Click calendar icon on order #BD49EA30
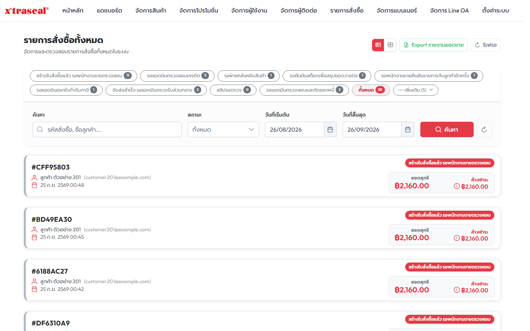The image size is (530, 331). [35, 237]
